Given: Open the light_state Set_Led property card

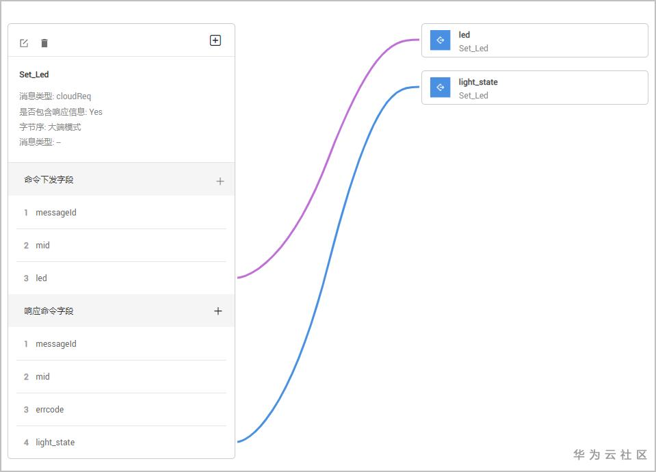Looking at the screenshot, I should [x=547, y=88].
